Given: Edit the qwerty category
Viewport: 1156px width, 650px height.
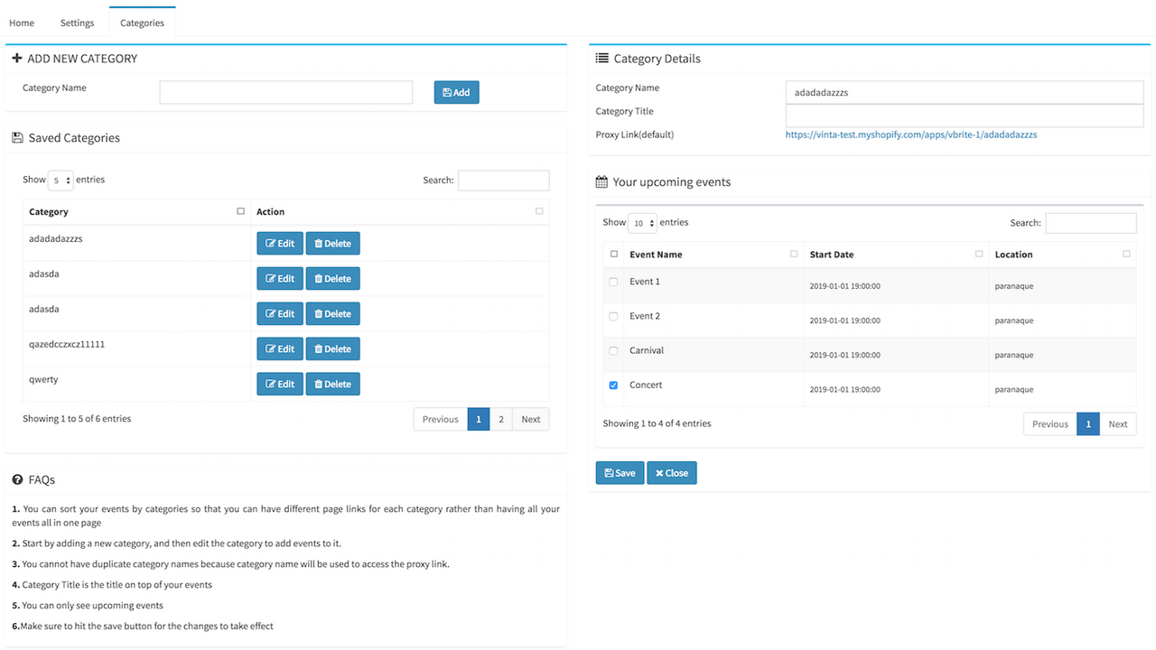Looking at the screenshot, I should (280, 384).
